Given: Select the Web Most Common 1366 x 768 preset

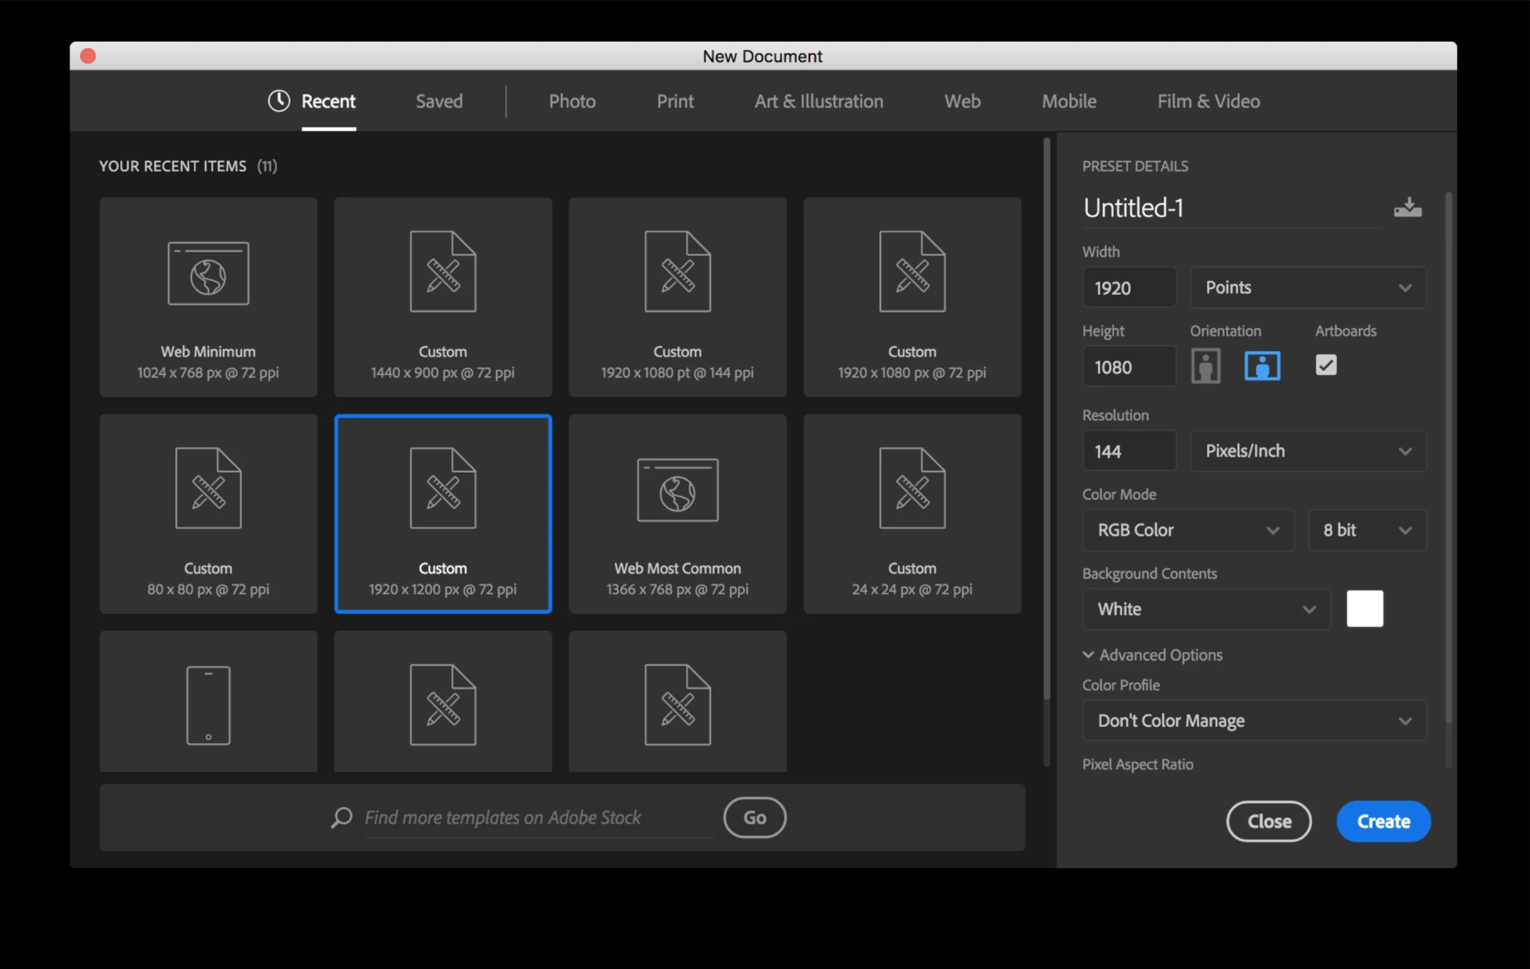Looking at the screenshot, I should tap(677, 513).
